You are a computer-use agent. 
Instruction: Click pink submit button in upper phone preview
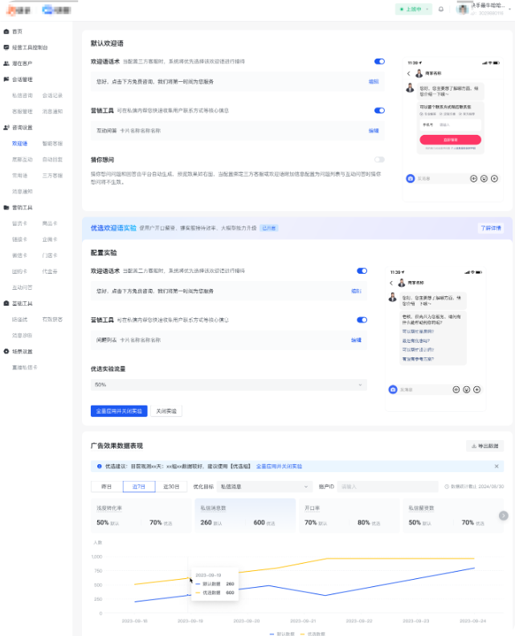pos(451,140)
